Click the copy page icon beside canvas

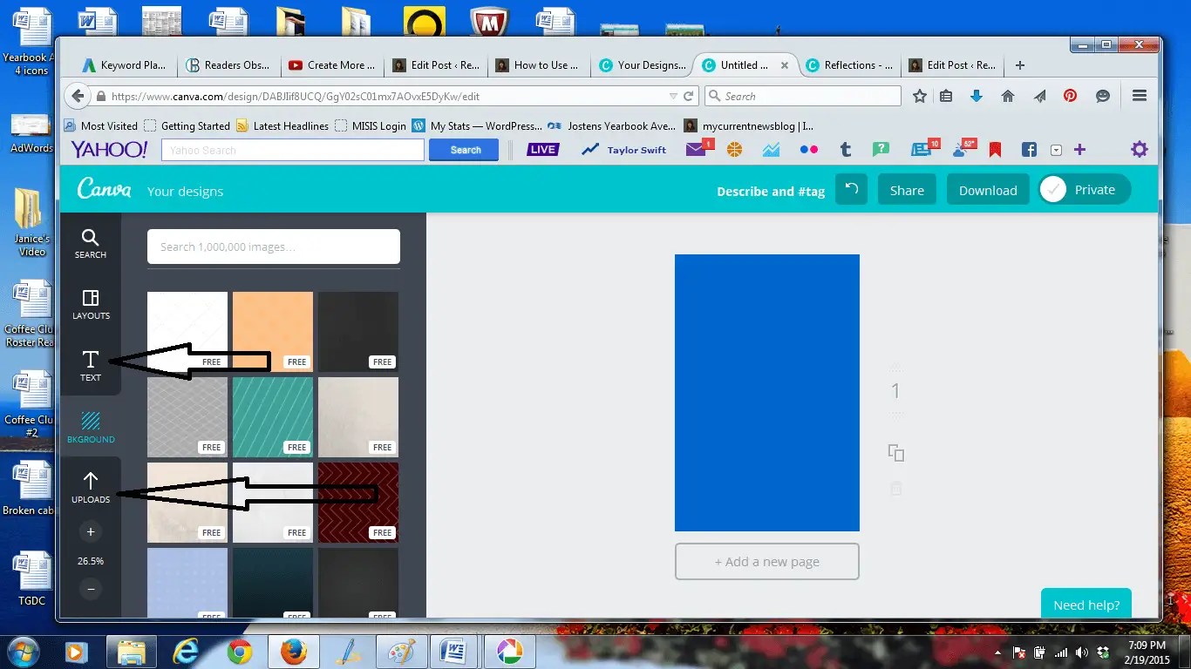[895, 453]
